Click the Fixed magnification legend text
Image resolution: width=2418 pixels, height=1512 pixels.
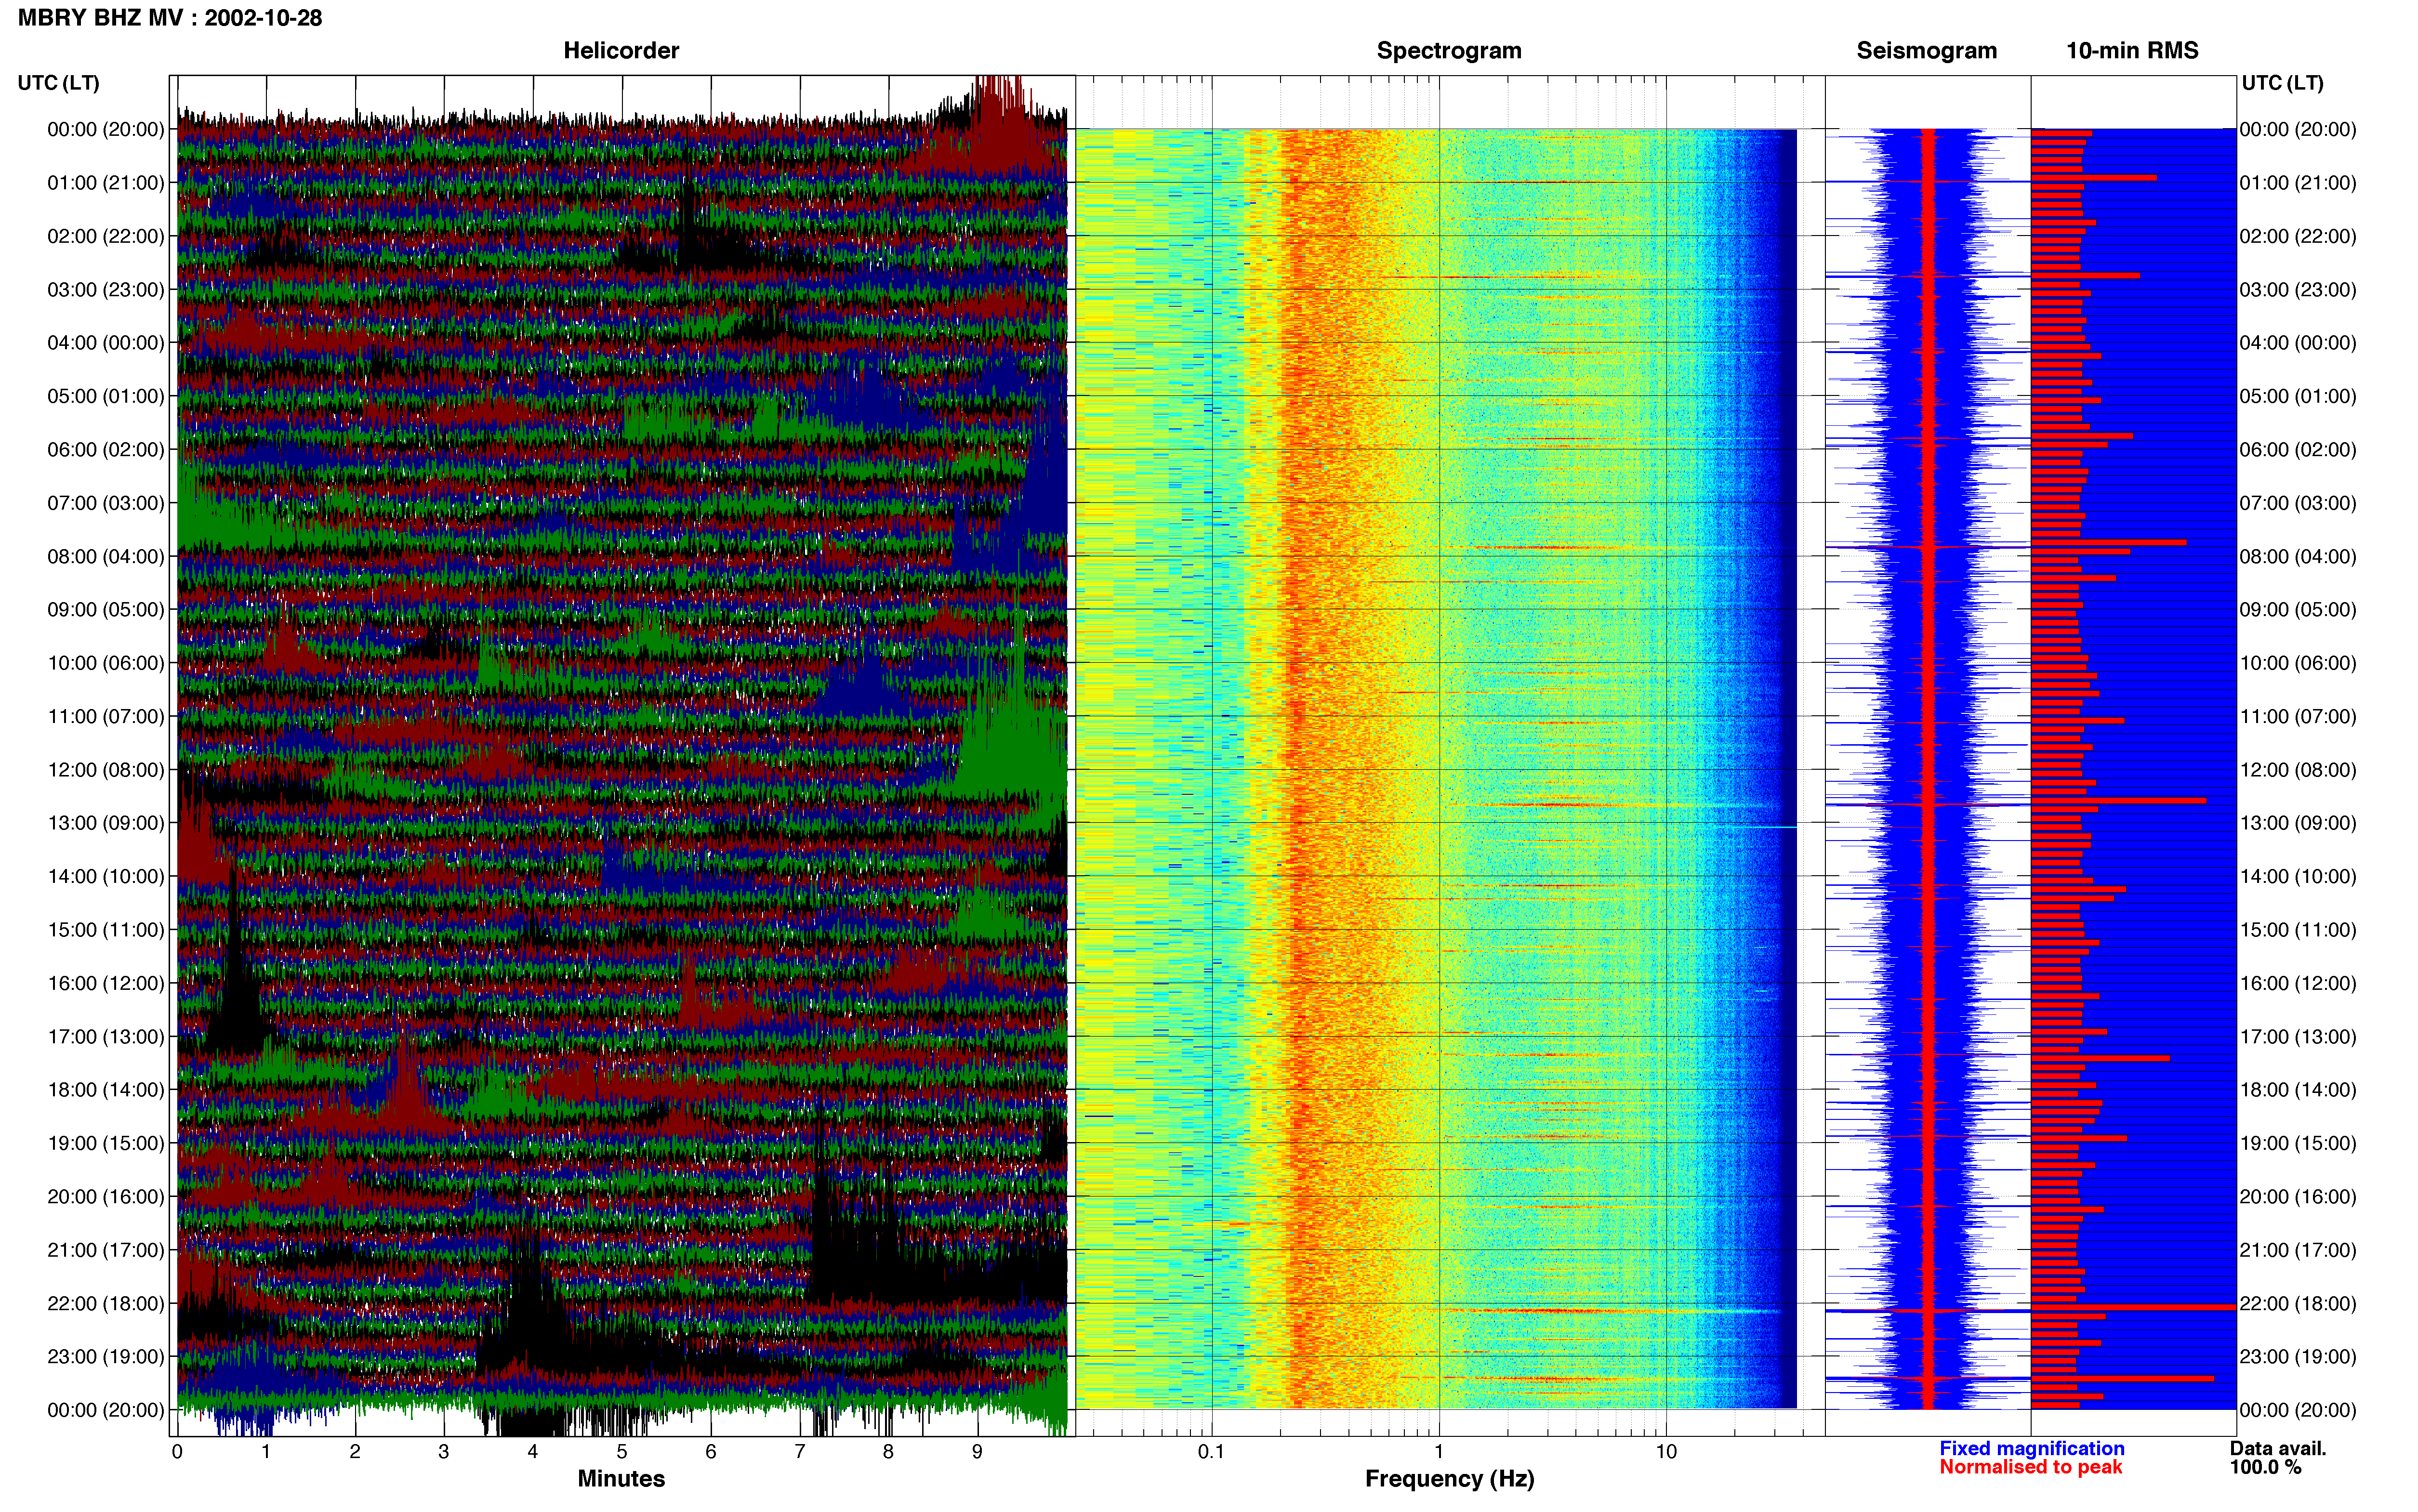coord(2031,1449)
